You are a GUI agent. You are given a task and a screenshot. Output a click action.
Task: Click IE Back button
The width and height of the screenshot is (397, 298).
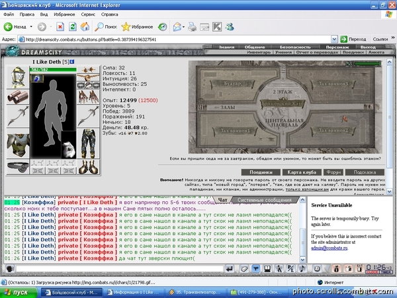coord(15,26)
